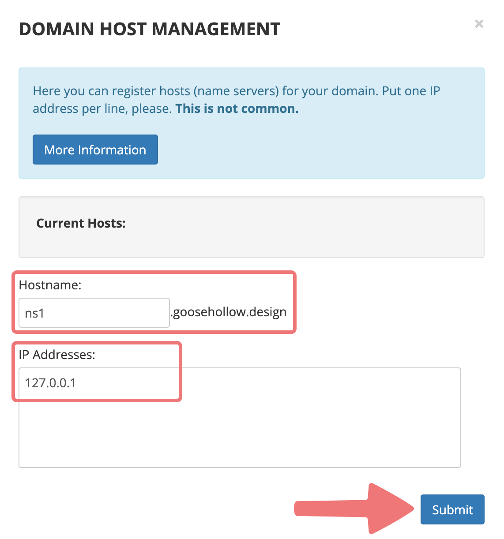Click the Hostname: label
Image resolution: width=504 pixels, height=539 pixels.
coord(50,285)
